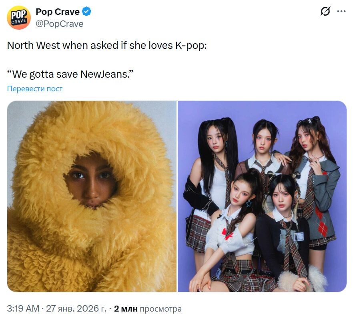Click the We gotta save NewJeans quote

(x=70, y=74)
